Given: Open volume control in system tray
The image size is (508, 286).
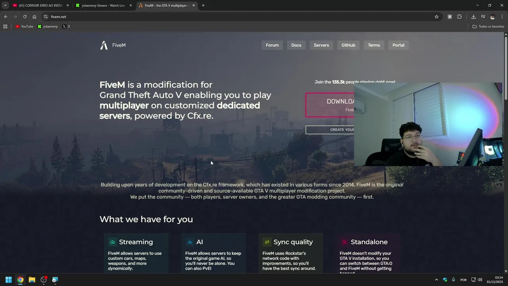Looking at the screenshot, I should (x=480, y=280).
